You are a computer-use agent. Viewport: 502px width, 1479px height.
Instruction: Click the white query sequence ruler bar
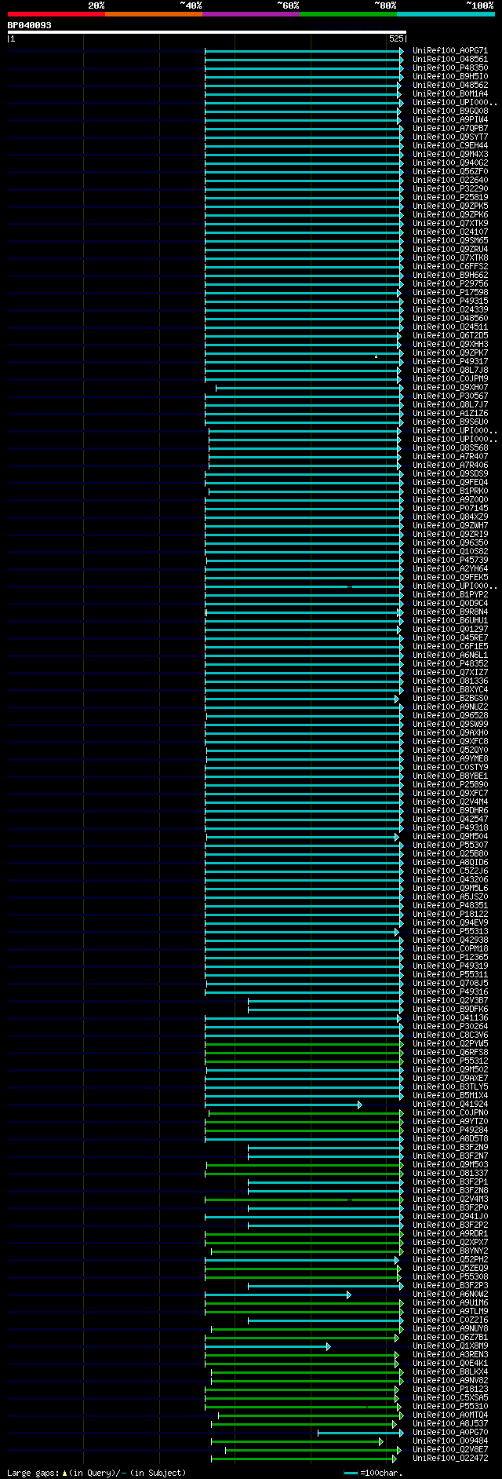coord(207,32)
